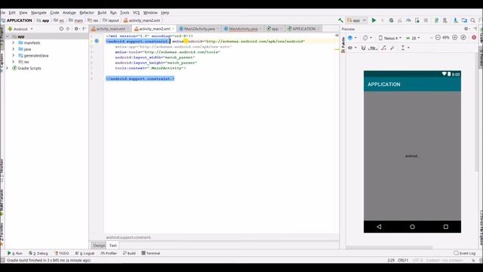Open the Build menu

[x=102, y=13]
